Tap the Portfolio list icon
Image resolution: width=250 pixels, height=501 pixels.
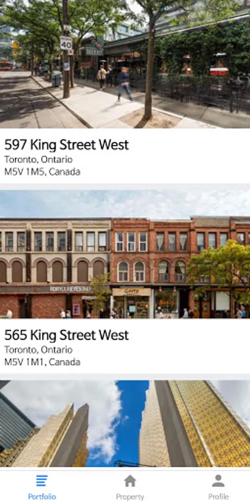pyautogui.click(x=42, y=480)
